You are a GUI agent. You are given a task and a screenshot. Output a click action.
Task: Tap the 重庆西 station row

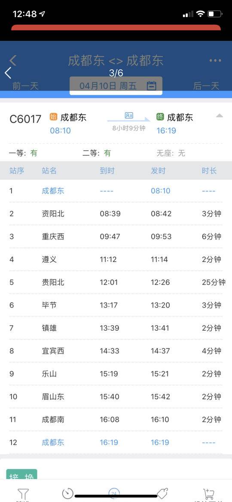116,237
